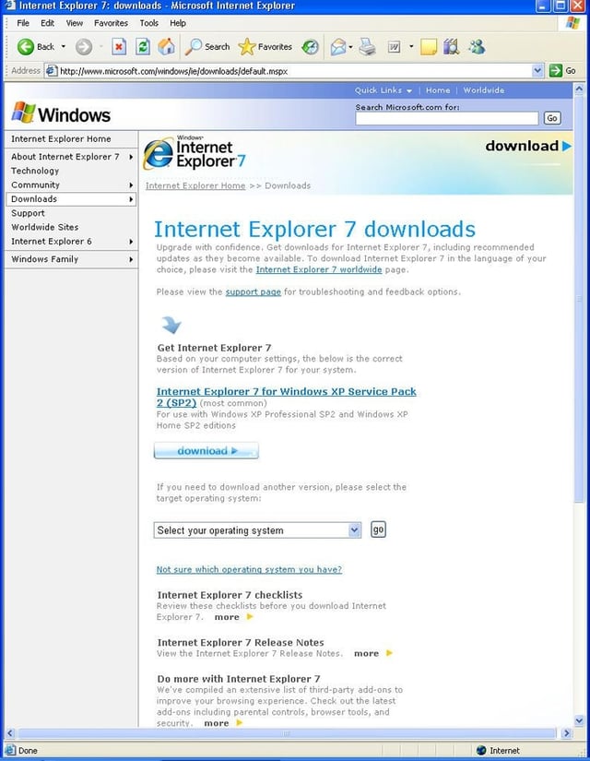Open Internet Explorer 7 worldwide link
Screen dimensions: 590x761
click(319, 269)
